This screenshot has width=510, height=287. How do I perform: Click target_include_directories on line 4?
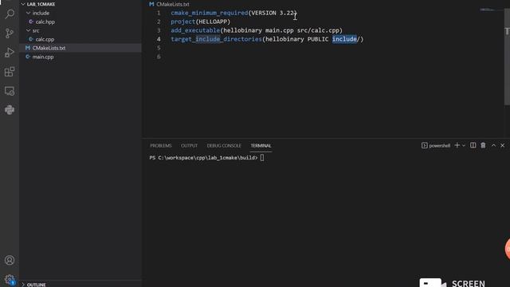pyautogui.click(x=216, y=39)
